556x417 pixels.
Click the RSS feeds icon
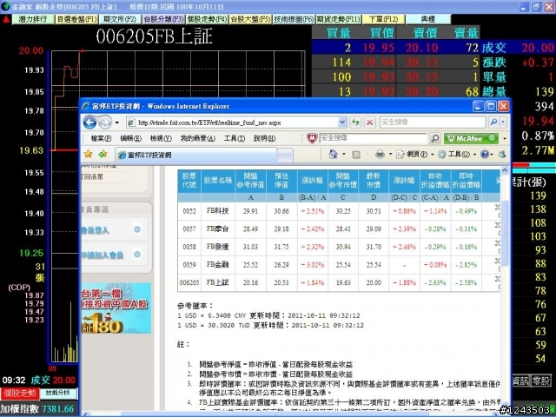[x=356, y=155]
